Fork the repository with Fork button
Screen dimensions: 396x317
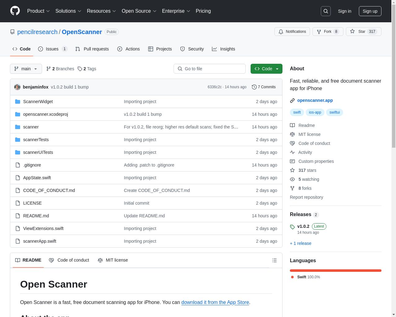click(x=328, y=32)
